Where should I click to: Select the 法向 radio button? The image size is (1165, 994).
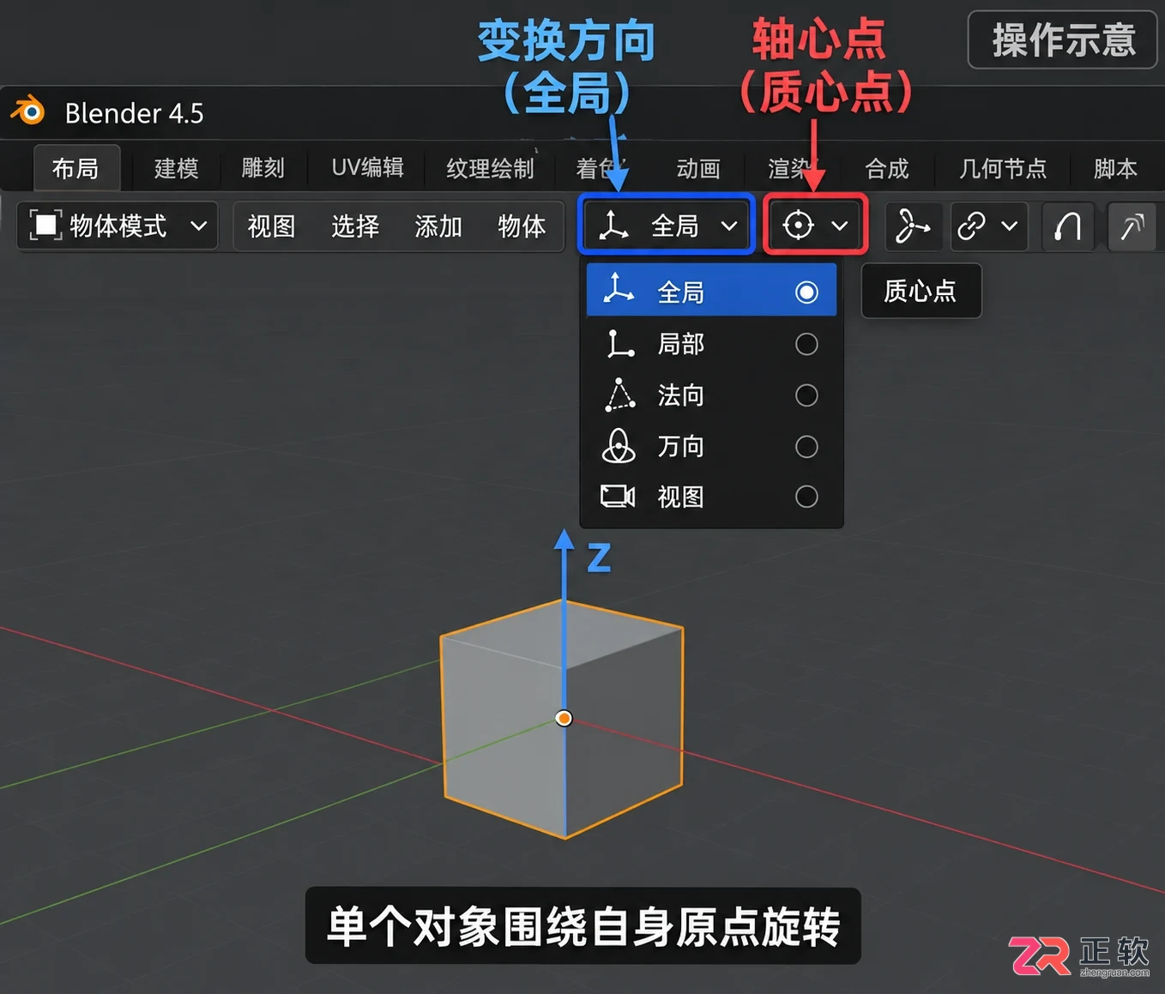(806, 395)
